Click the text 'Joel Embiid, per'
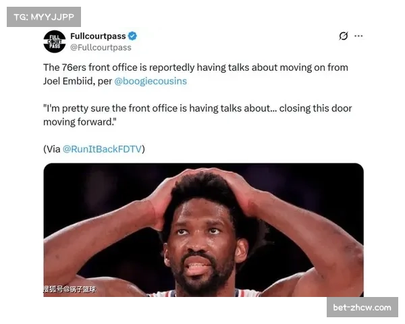 [78, 81]
